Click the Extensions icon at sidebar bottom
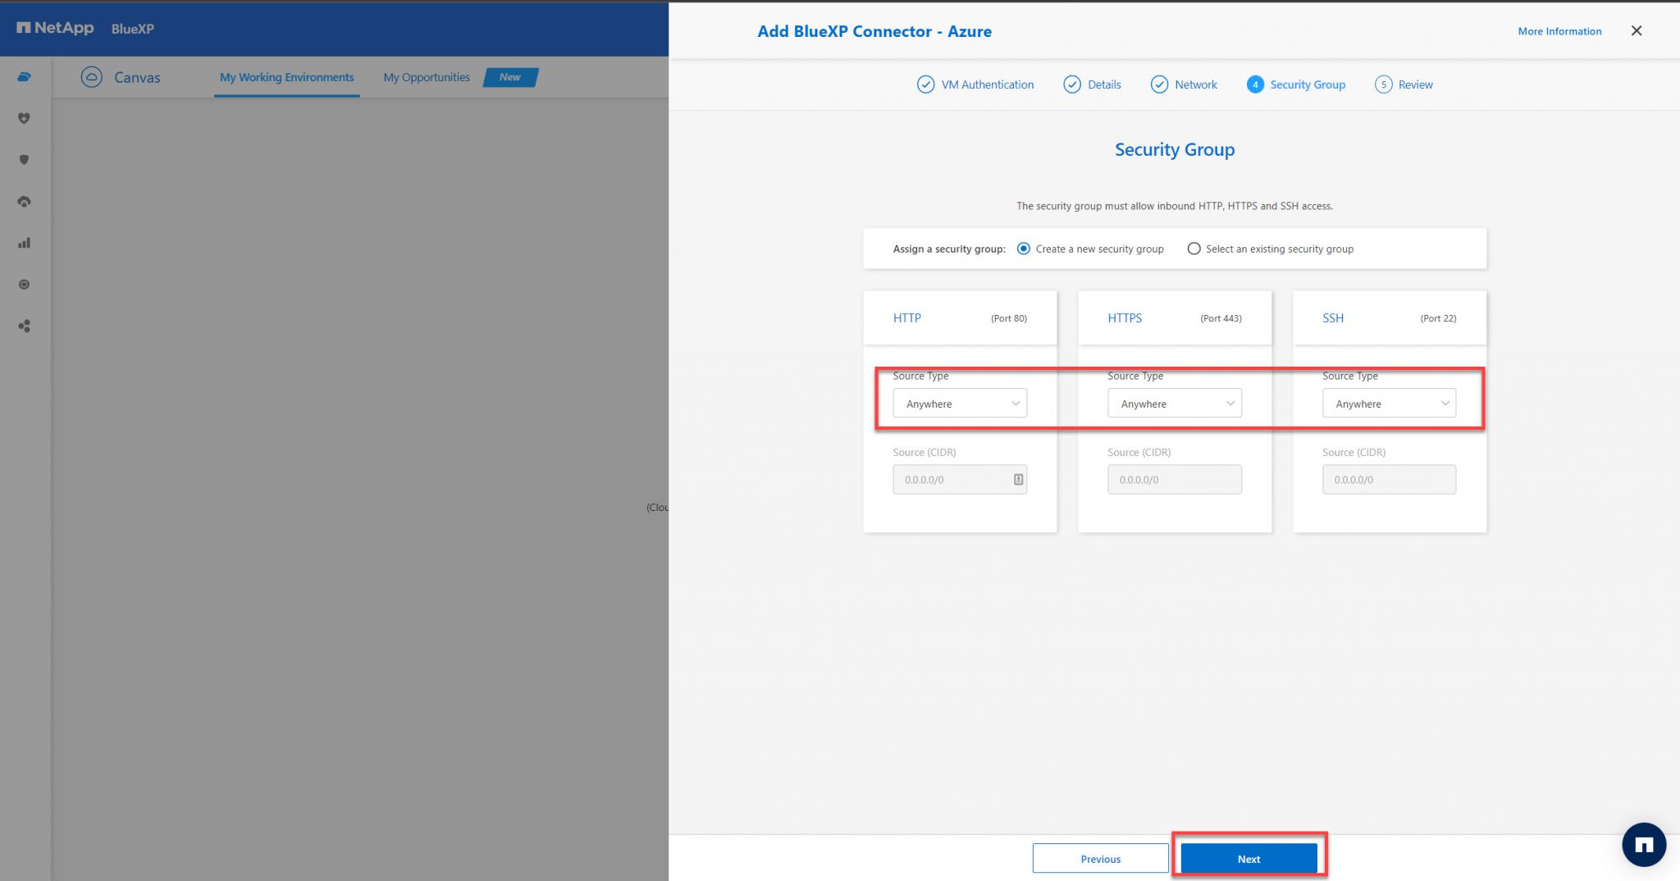This screenshot has width=1680, height=881. point(25,326)
